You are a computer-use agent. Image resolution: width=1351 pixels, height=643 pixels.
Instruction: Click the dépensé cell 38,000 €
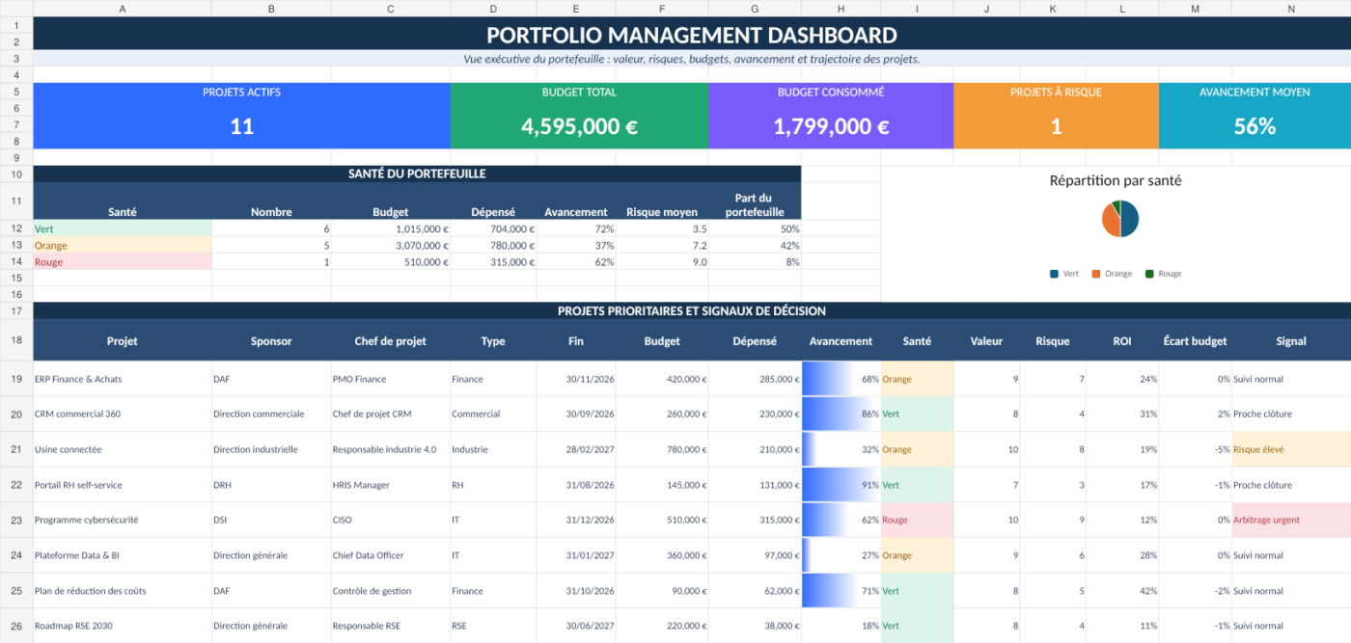point(756,626)
